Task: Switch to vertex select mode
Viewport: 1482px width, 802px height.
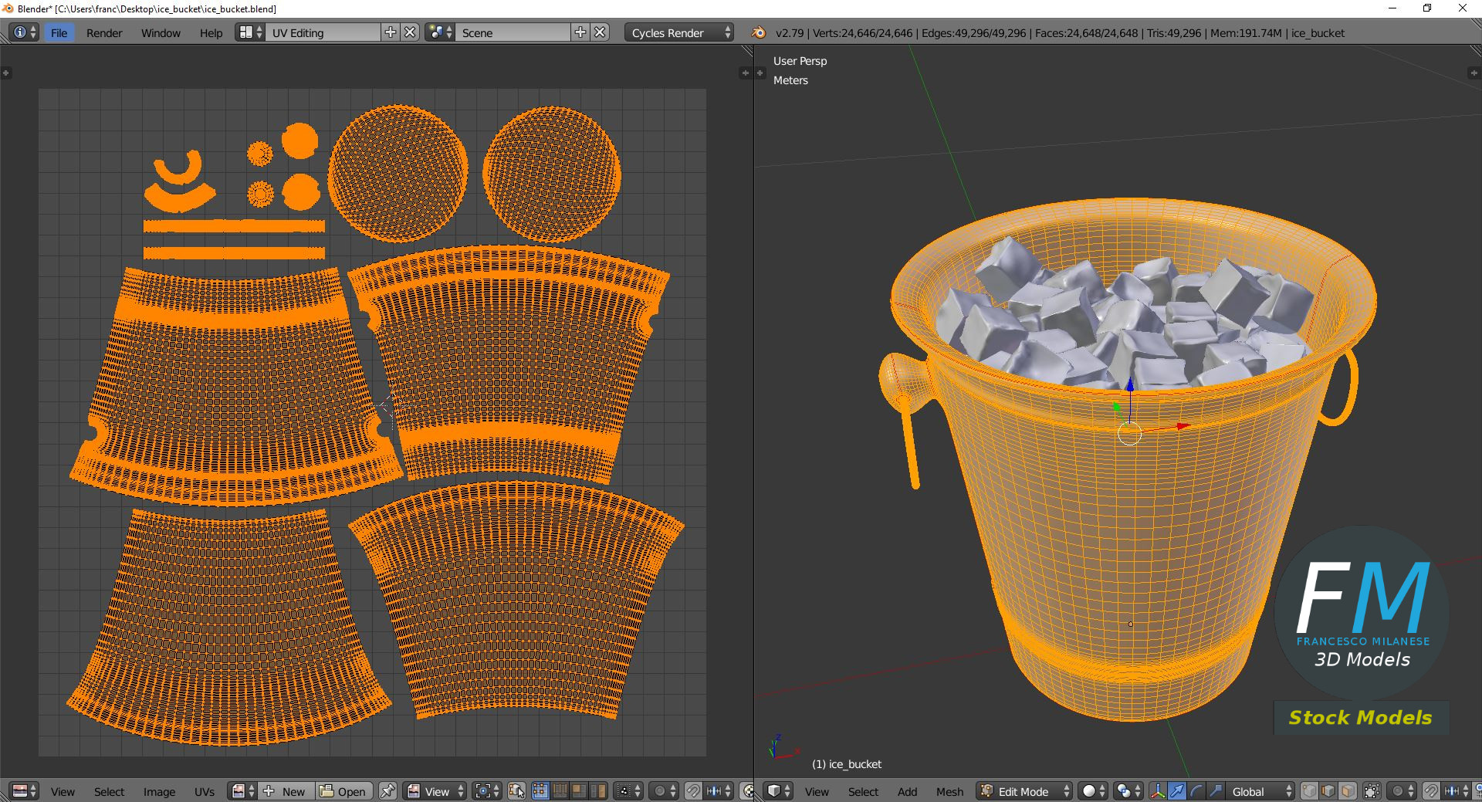Action: (1309, 791)
